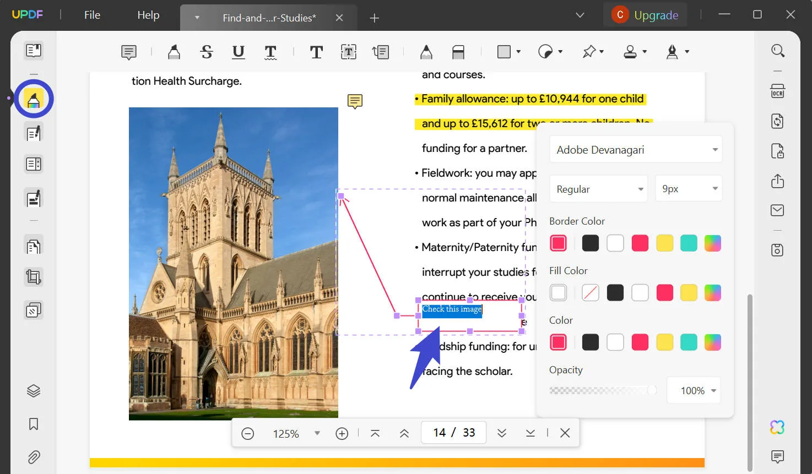This screenshot has height=474, width=812.
Task: Open the bookmarks panel
Action: pyautogui.click(x=34, y=424)
